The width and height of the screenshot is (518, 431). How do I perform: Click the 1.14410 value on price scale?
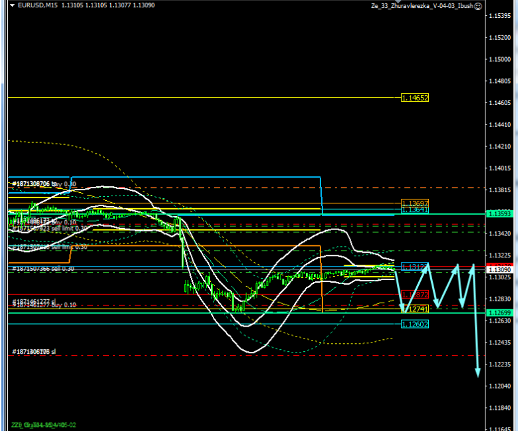click(500, 124)
